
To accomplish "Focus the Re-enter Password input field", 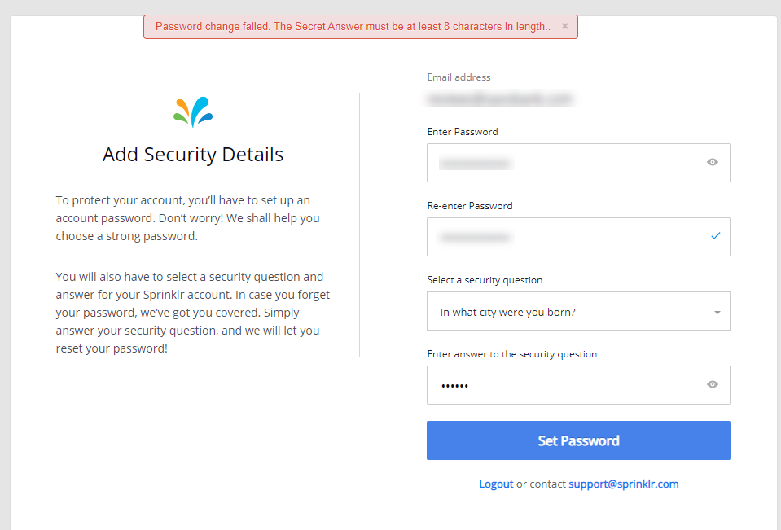I will [x=578, y=237].
